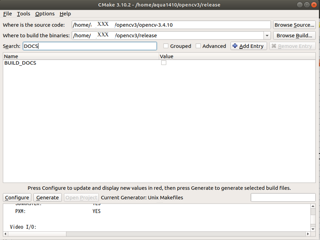Viewport: 320px width, 240px height.
Task: Click the Browse Source button
Action: click(294, 25)
